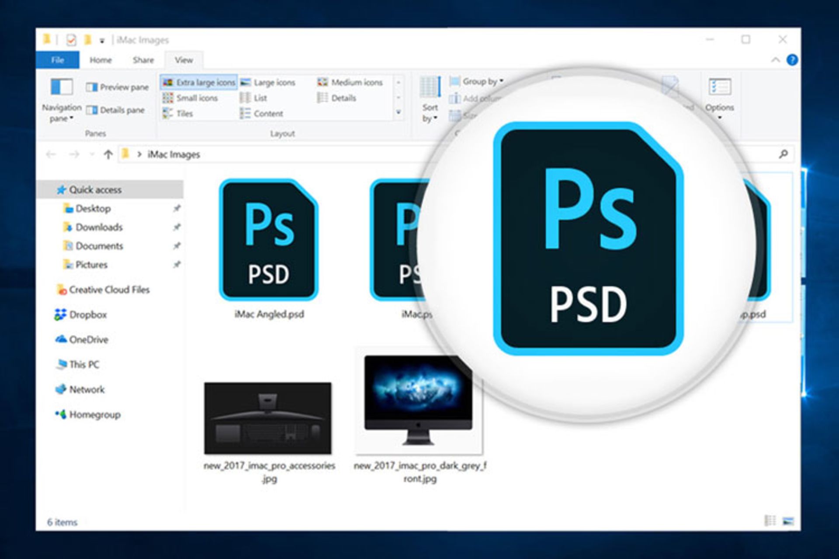The height and width of the screenshot is (559, 839).
Task: Switch to Large icons layout
Action: [268, 83]
